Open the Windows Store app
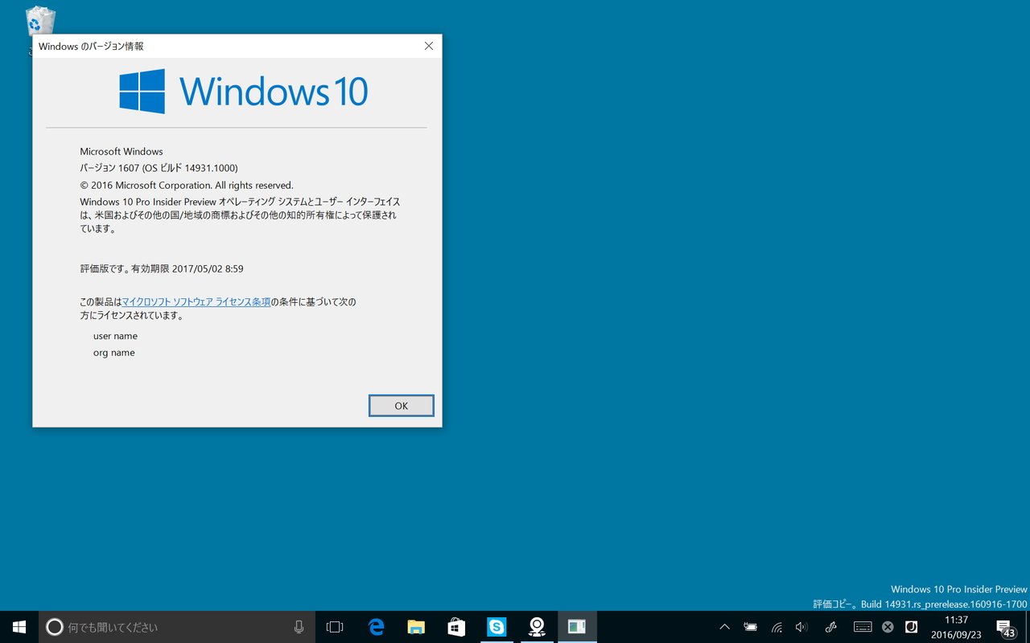This screenshot has width=1030, height=643. (x=456, y=626)
